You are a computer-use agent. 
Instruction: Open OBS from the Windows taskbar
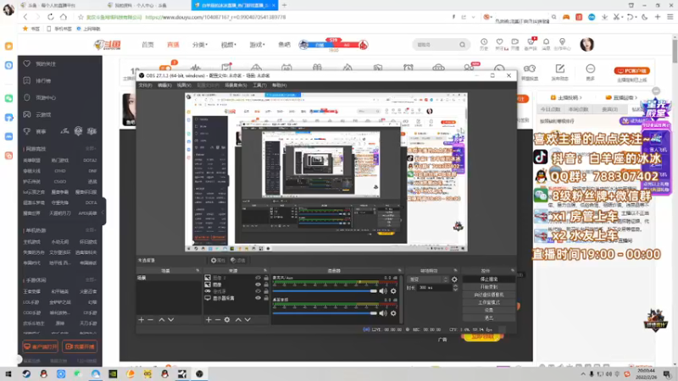[x=199, y=373]
